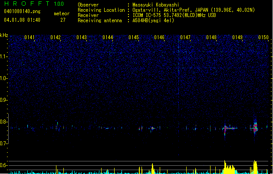Click the strong meteor echo just before 0150

[255, 127]
